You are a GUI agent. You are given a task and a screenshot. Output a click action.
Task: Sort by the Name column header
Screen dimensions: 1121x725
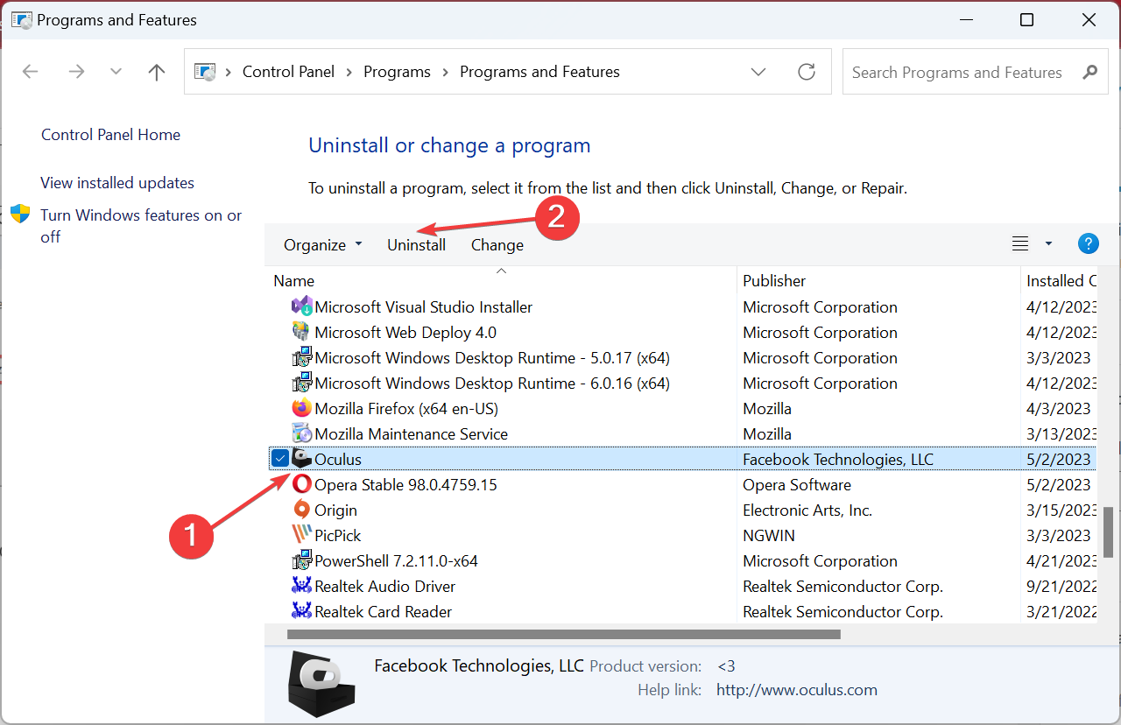tap(501, 281)
